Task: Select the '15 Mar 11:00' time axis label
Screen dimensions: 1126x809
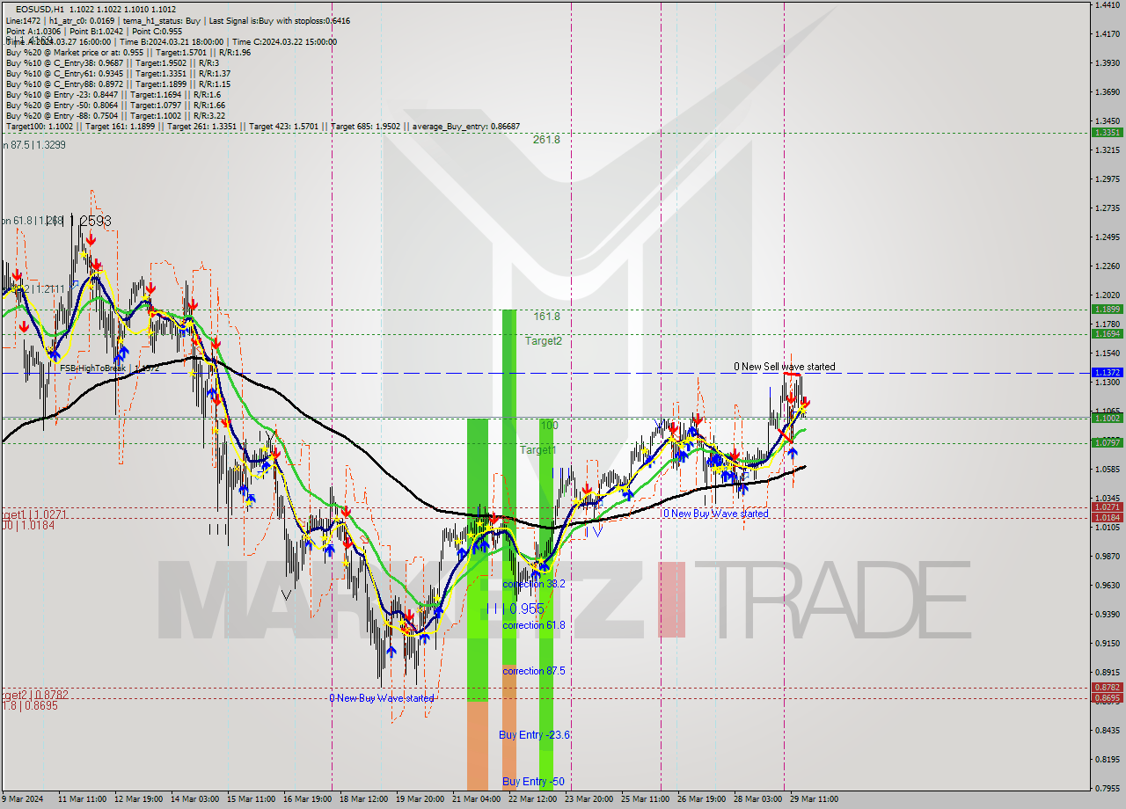Action: 251,799
